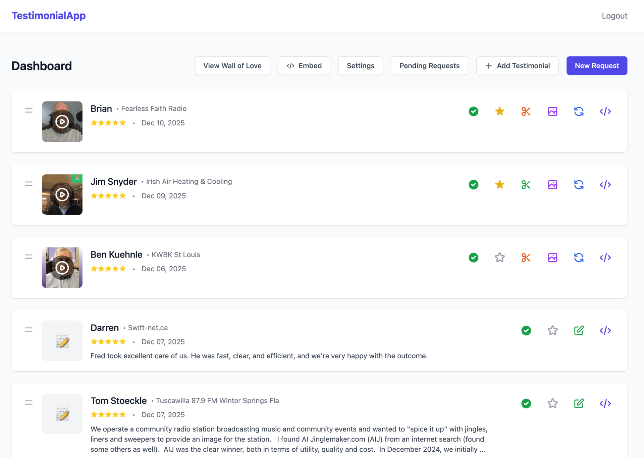
Task: Click Add Testimonial button
Action: point(517,66)
